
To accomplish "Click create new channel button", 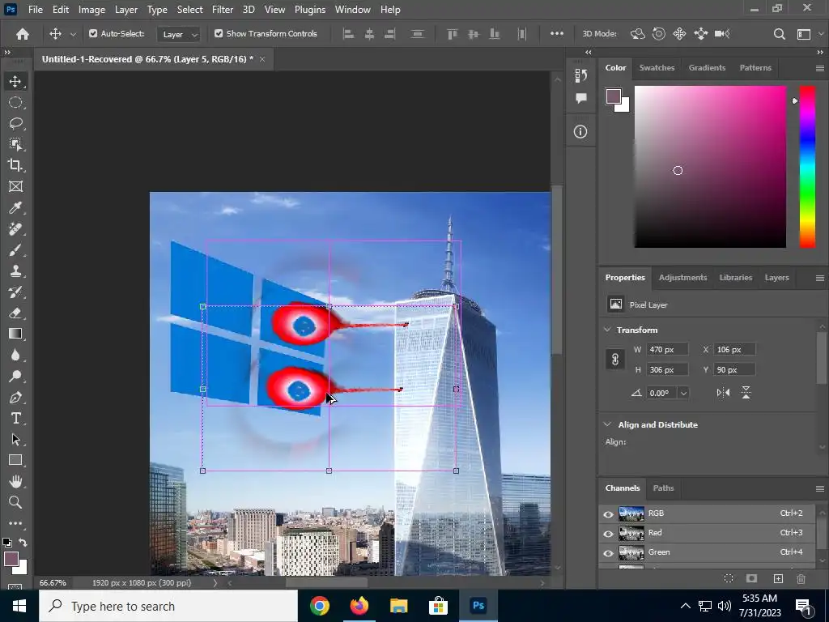I will [778, 578].
